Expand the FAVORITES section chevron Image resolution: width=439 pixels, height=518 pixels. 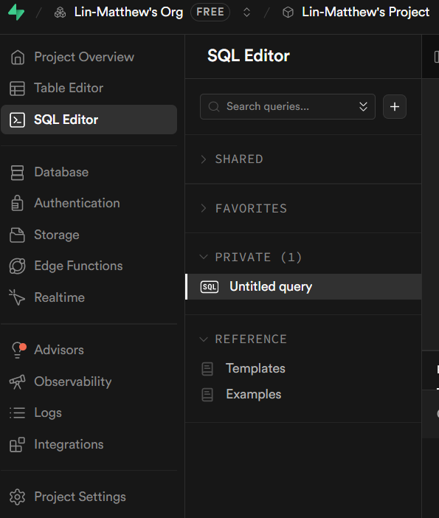coord(204,208)
